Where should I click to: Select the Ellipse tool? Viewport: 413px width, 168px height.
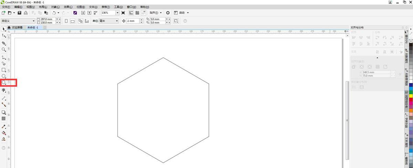tap(4, 76)
